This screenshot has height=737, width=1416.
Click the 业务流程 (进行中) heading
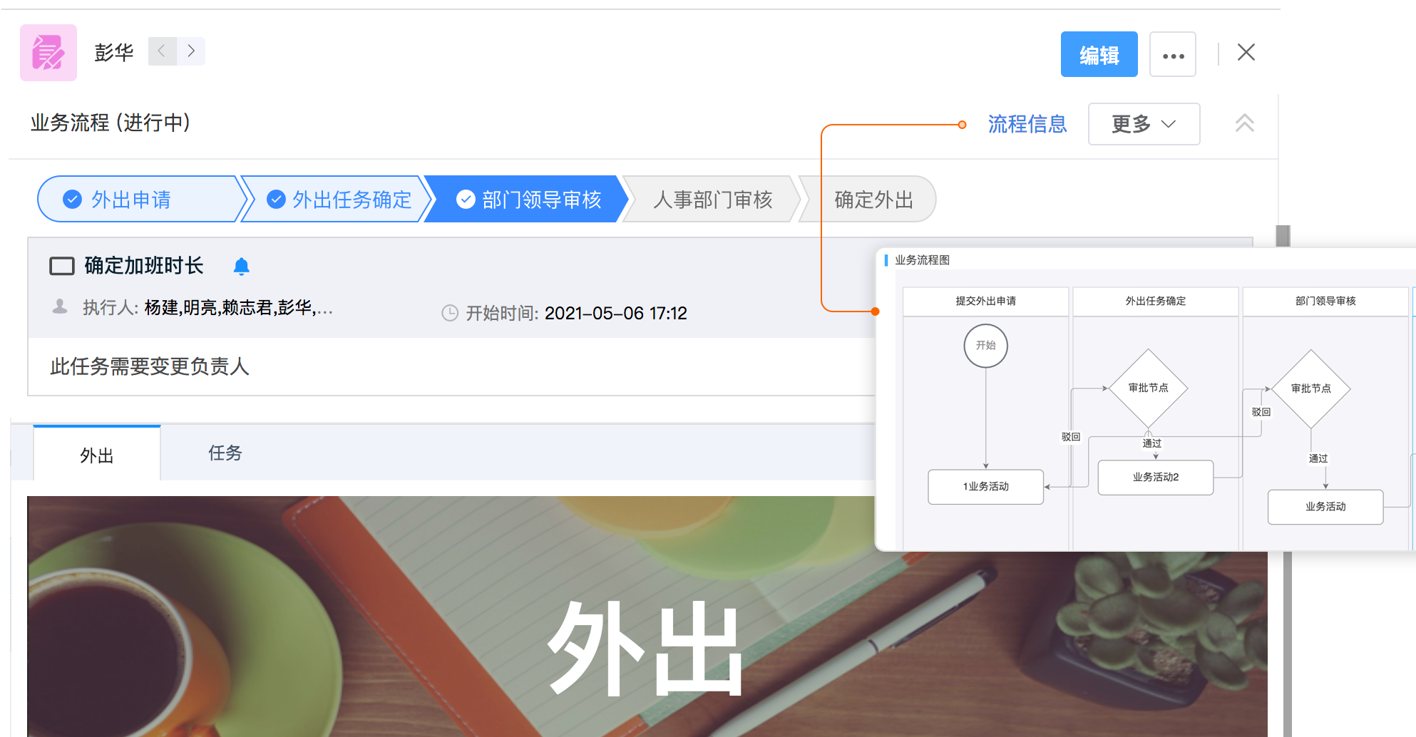[111, 123]
